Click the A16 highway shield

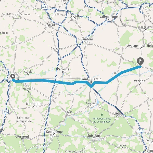(6, 112)
